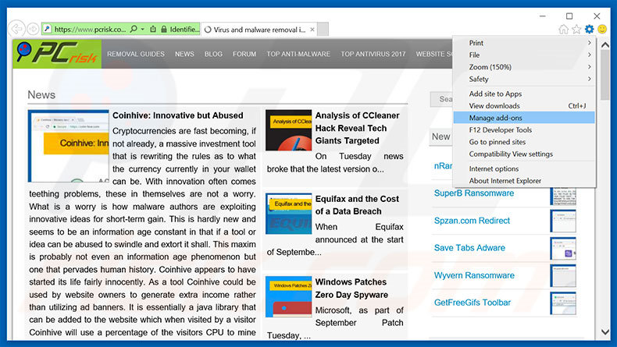
Task: Open Wyvern Ransomware link
Action: tap(474, 275)
